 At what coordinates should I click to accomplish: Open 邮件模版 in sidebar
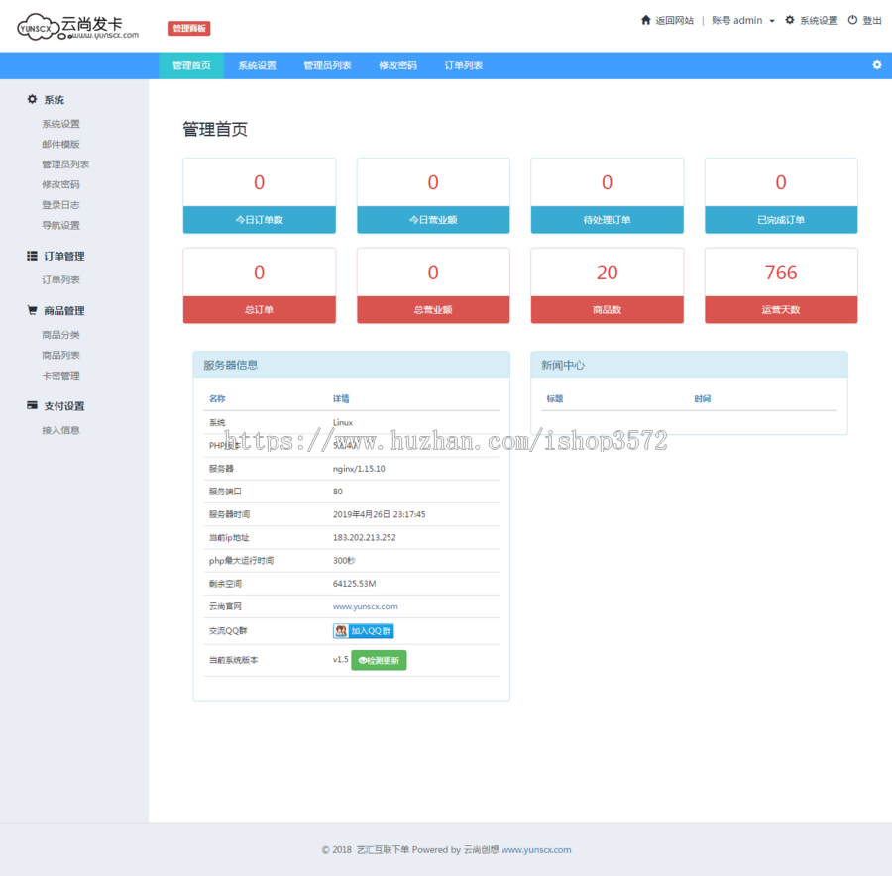point(60,144)
